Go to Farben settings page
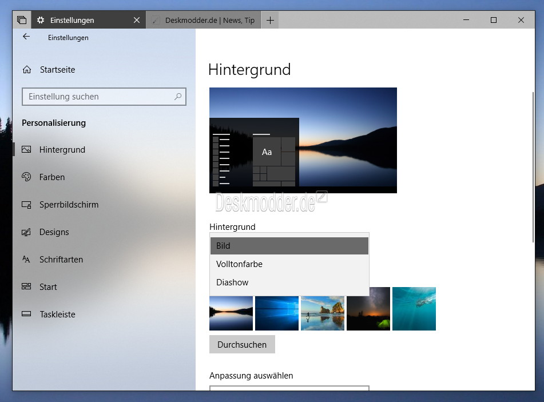This screenshot has height=402, width=544. [x=52, y=177]
